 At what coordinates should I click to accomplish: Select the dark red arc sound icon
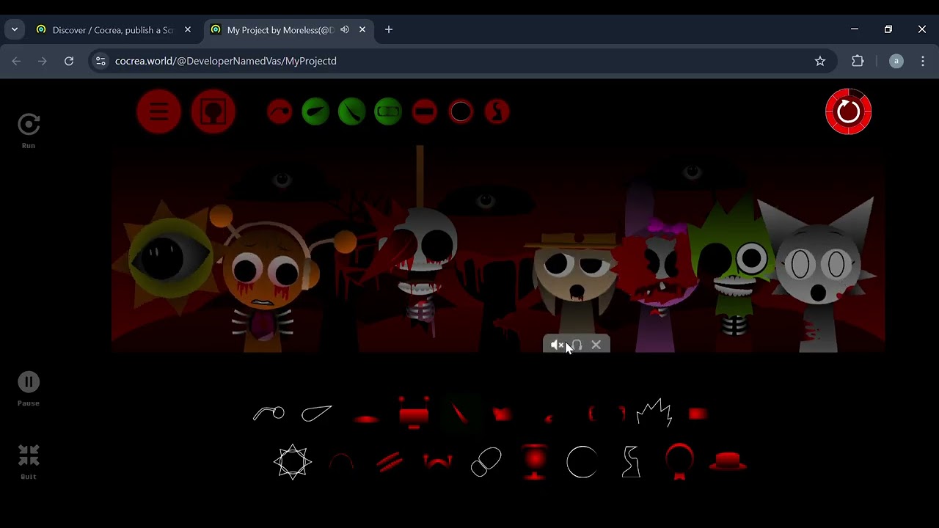coord(341,462)
